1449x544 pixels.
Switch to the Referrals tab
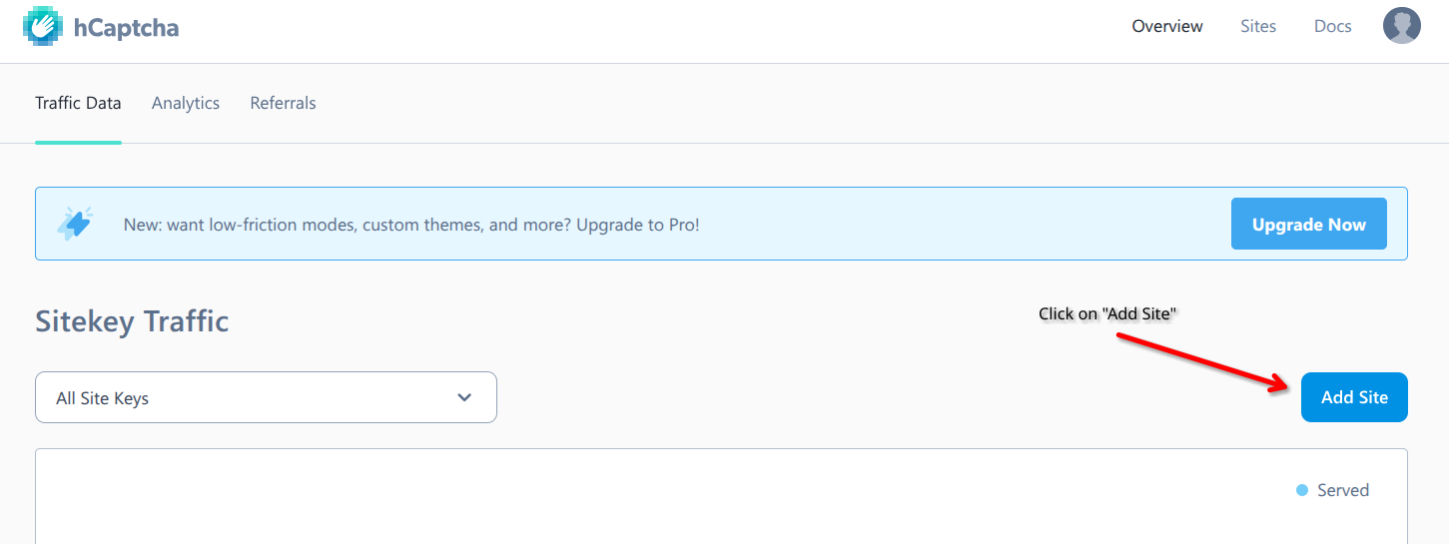click(283, 103)
